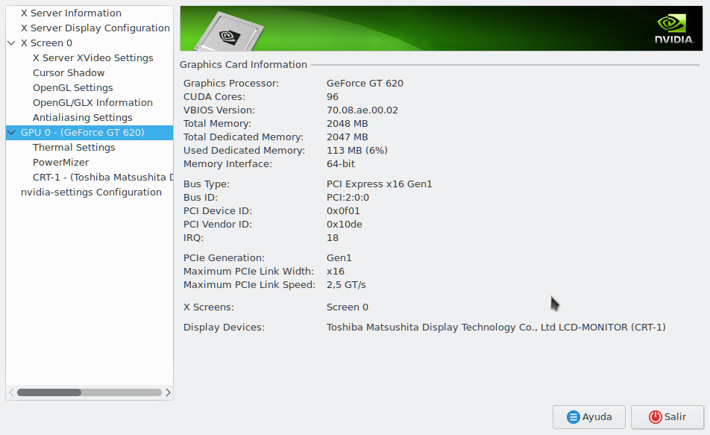Image resolution: width=710 pixels, height=435 pixels.
Task: Click the Bus Type: label
Action: tap(207, 184)
